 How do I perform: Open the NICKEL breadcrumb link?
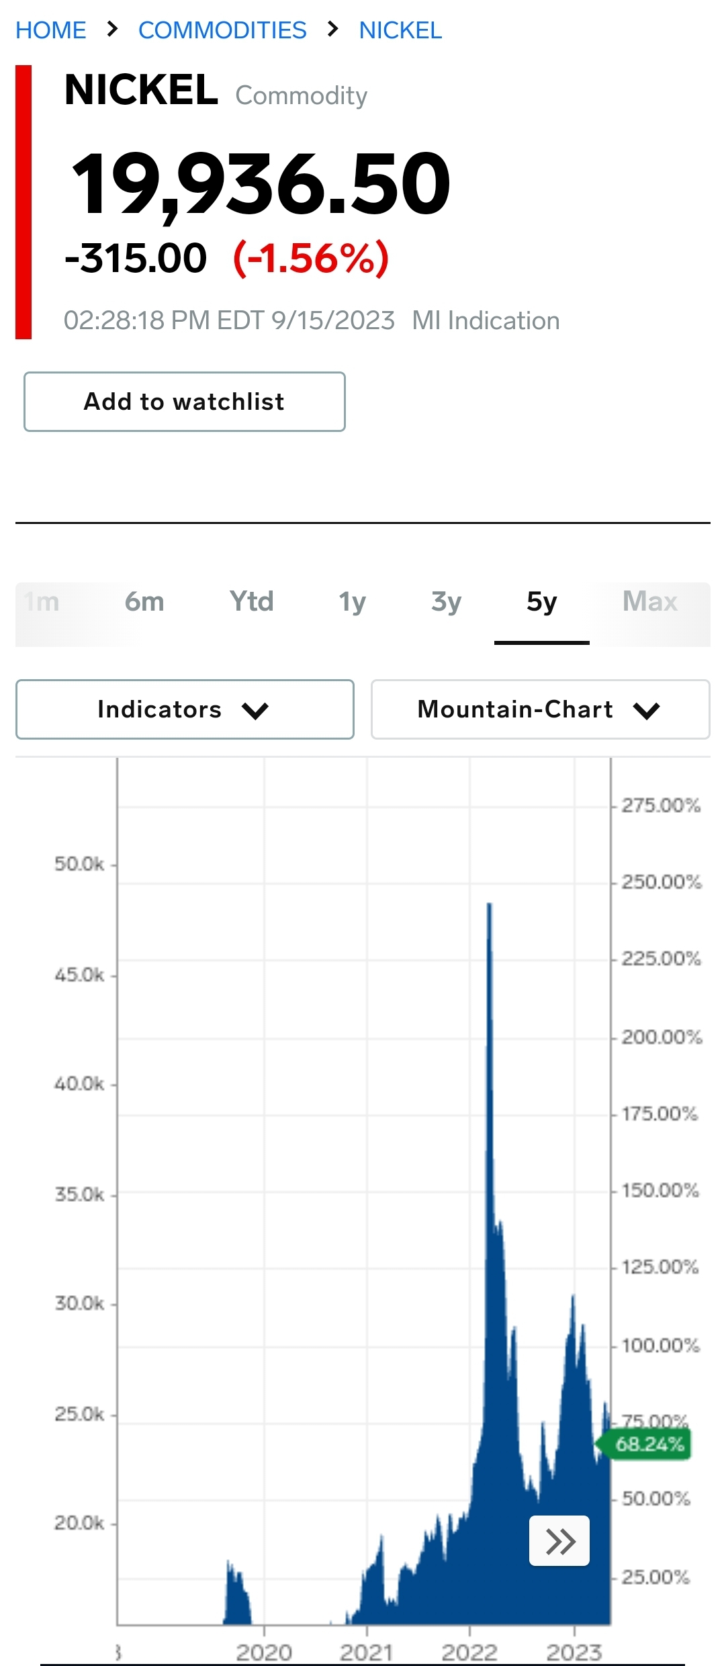coord(400,30)
